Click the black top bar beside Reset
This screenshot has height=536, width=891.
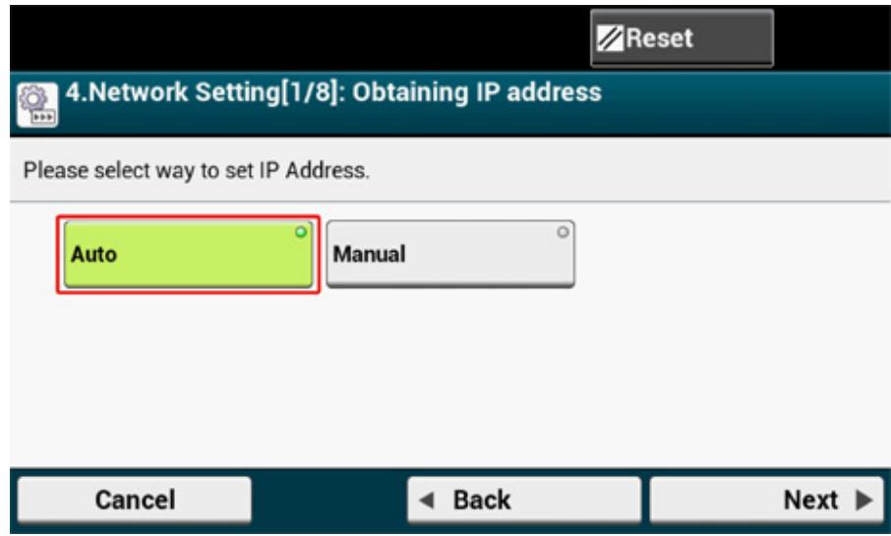(x=295, y=38)
